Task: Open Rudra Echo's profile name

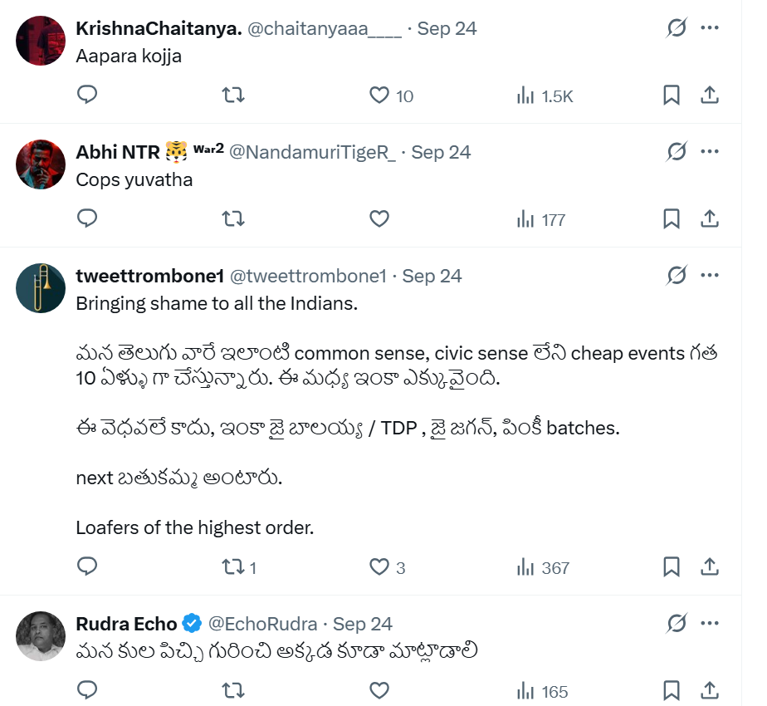Action: pyautogui.click(x=126, y=624)
